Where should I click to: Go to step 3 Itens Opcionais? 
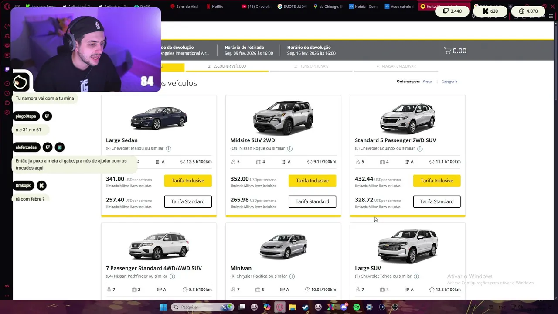click(x=311, y=66)
